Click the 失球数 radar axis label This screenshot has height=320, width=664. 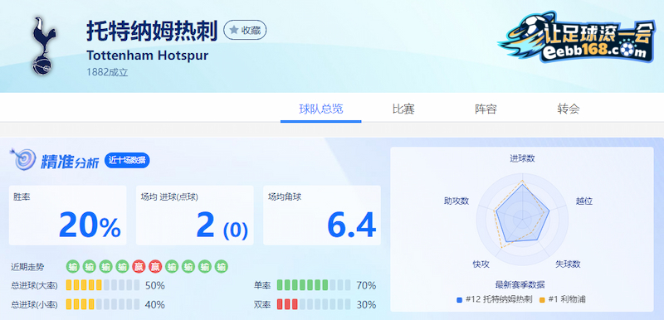point(568,264)
